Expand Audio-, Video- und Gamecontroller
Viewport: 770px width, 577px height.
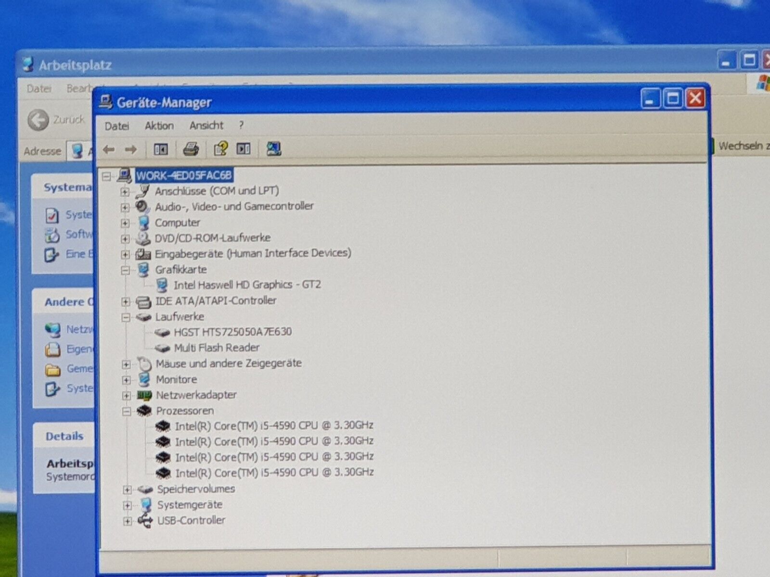[x=125, y=207]
